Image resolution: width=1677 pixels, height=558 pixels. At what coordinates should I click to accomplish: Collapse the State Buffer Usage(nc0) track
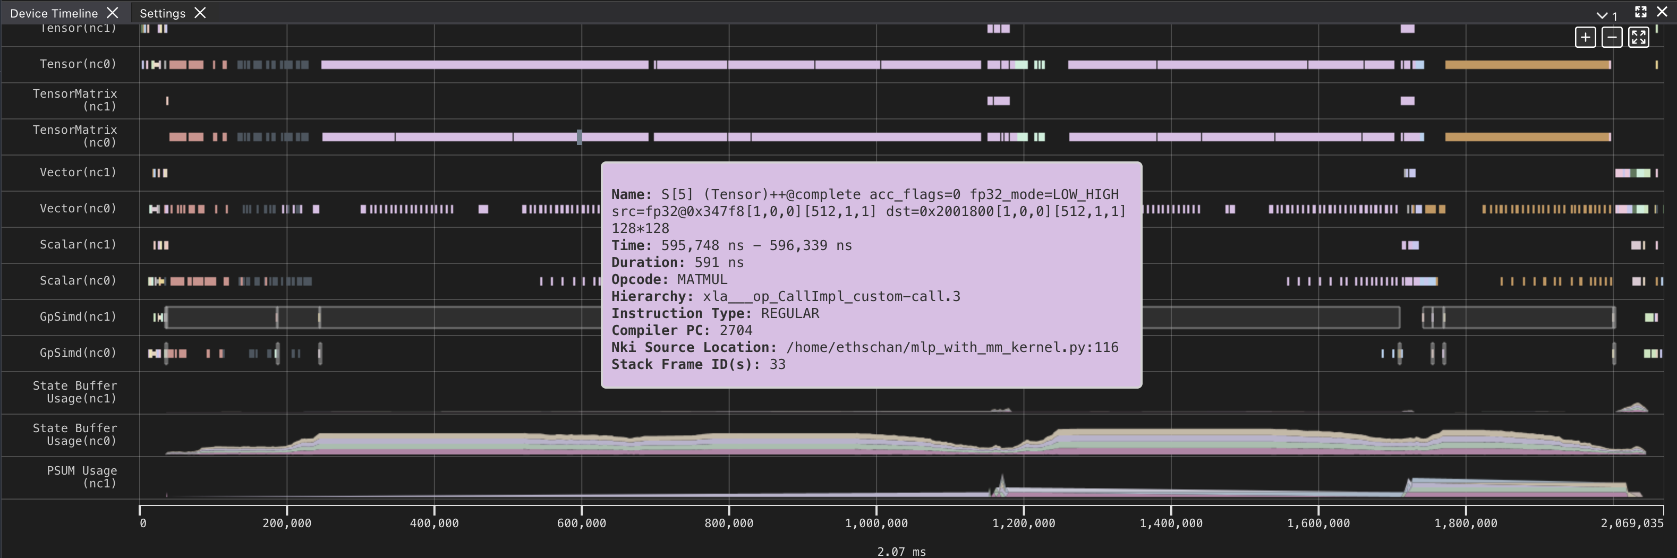(75, 434)
